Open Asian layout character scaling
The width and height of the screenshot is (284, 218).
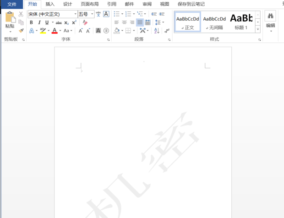coord(143,31)
